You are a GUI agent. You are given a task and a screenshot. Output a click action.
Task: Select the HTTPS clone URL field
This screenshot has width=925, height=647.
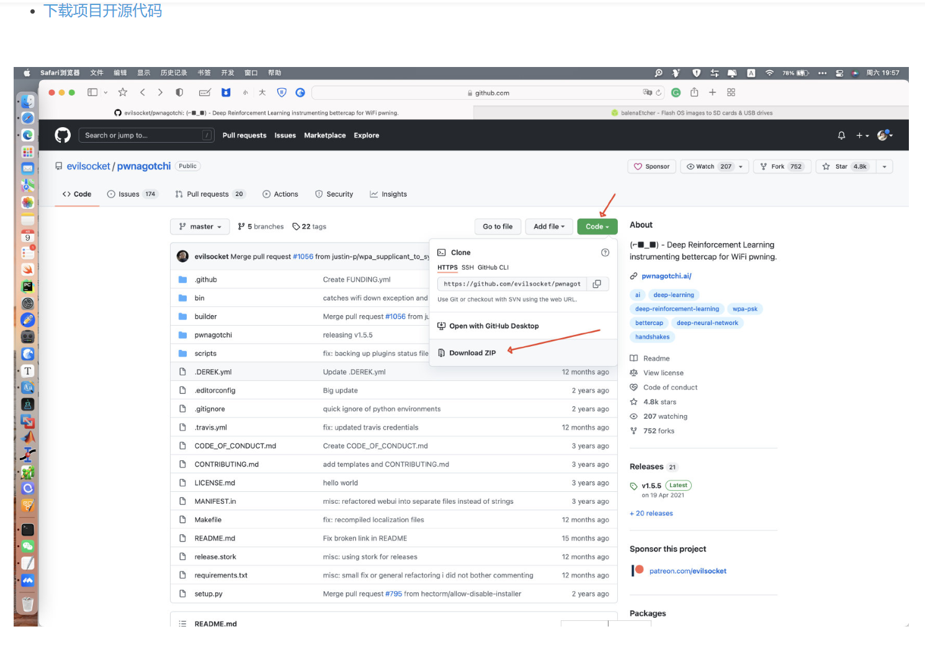pos(512,284)
